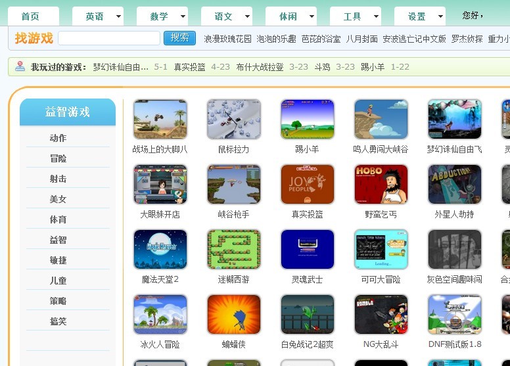Expand the 语文 dropdown arrow
Image resolution: width=510 pixels, height=366 pixels.
(x=247, y=16)
